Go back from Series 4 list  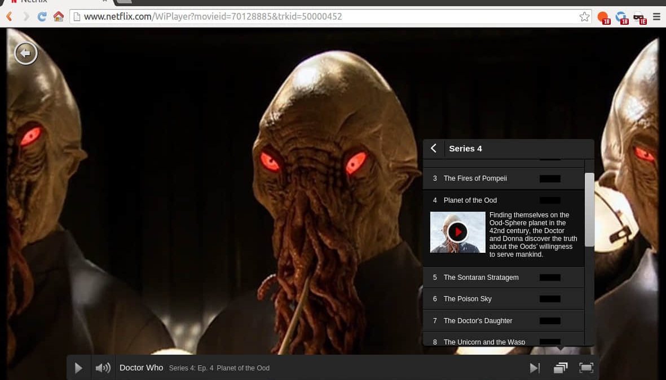coord(434,148)
